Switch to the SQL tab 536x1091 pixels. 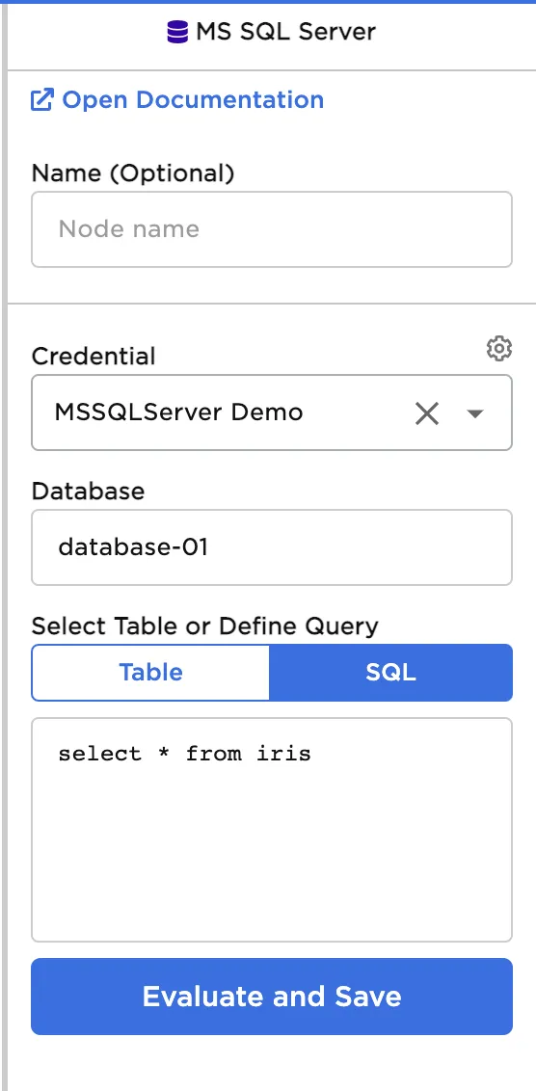[x=390, y=672]
